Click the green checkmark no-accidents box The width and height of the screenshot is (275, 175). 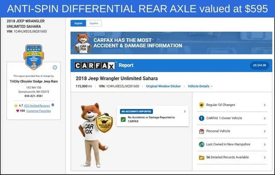coord(123,120)
